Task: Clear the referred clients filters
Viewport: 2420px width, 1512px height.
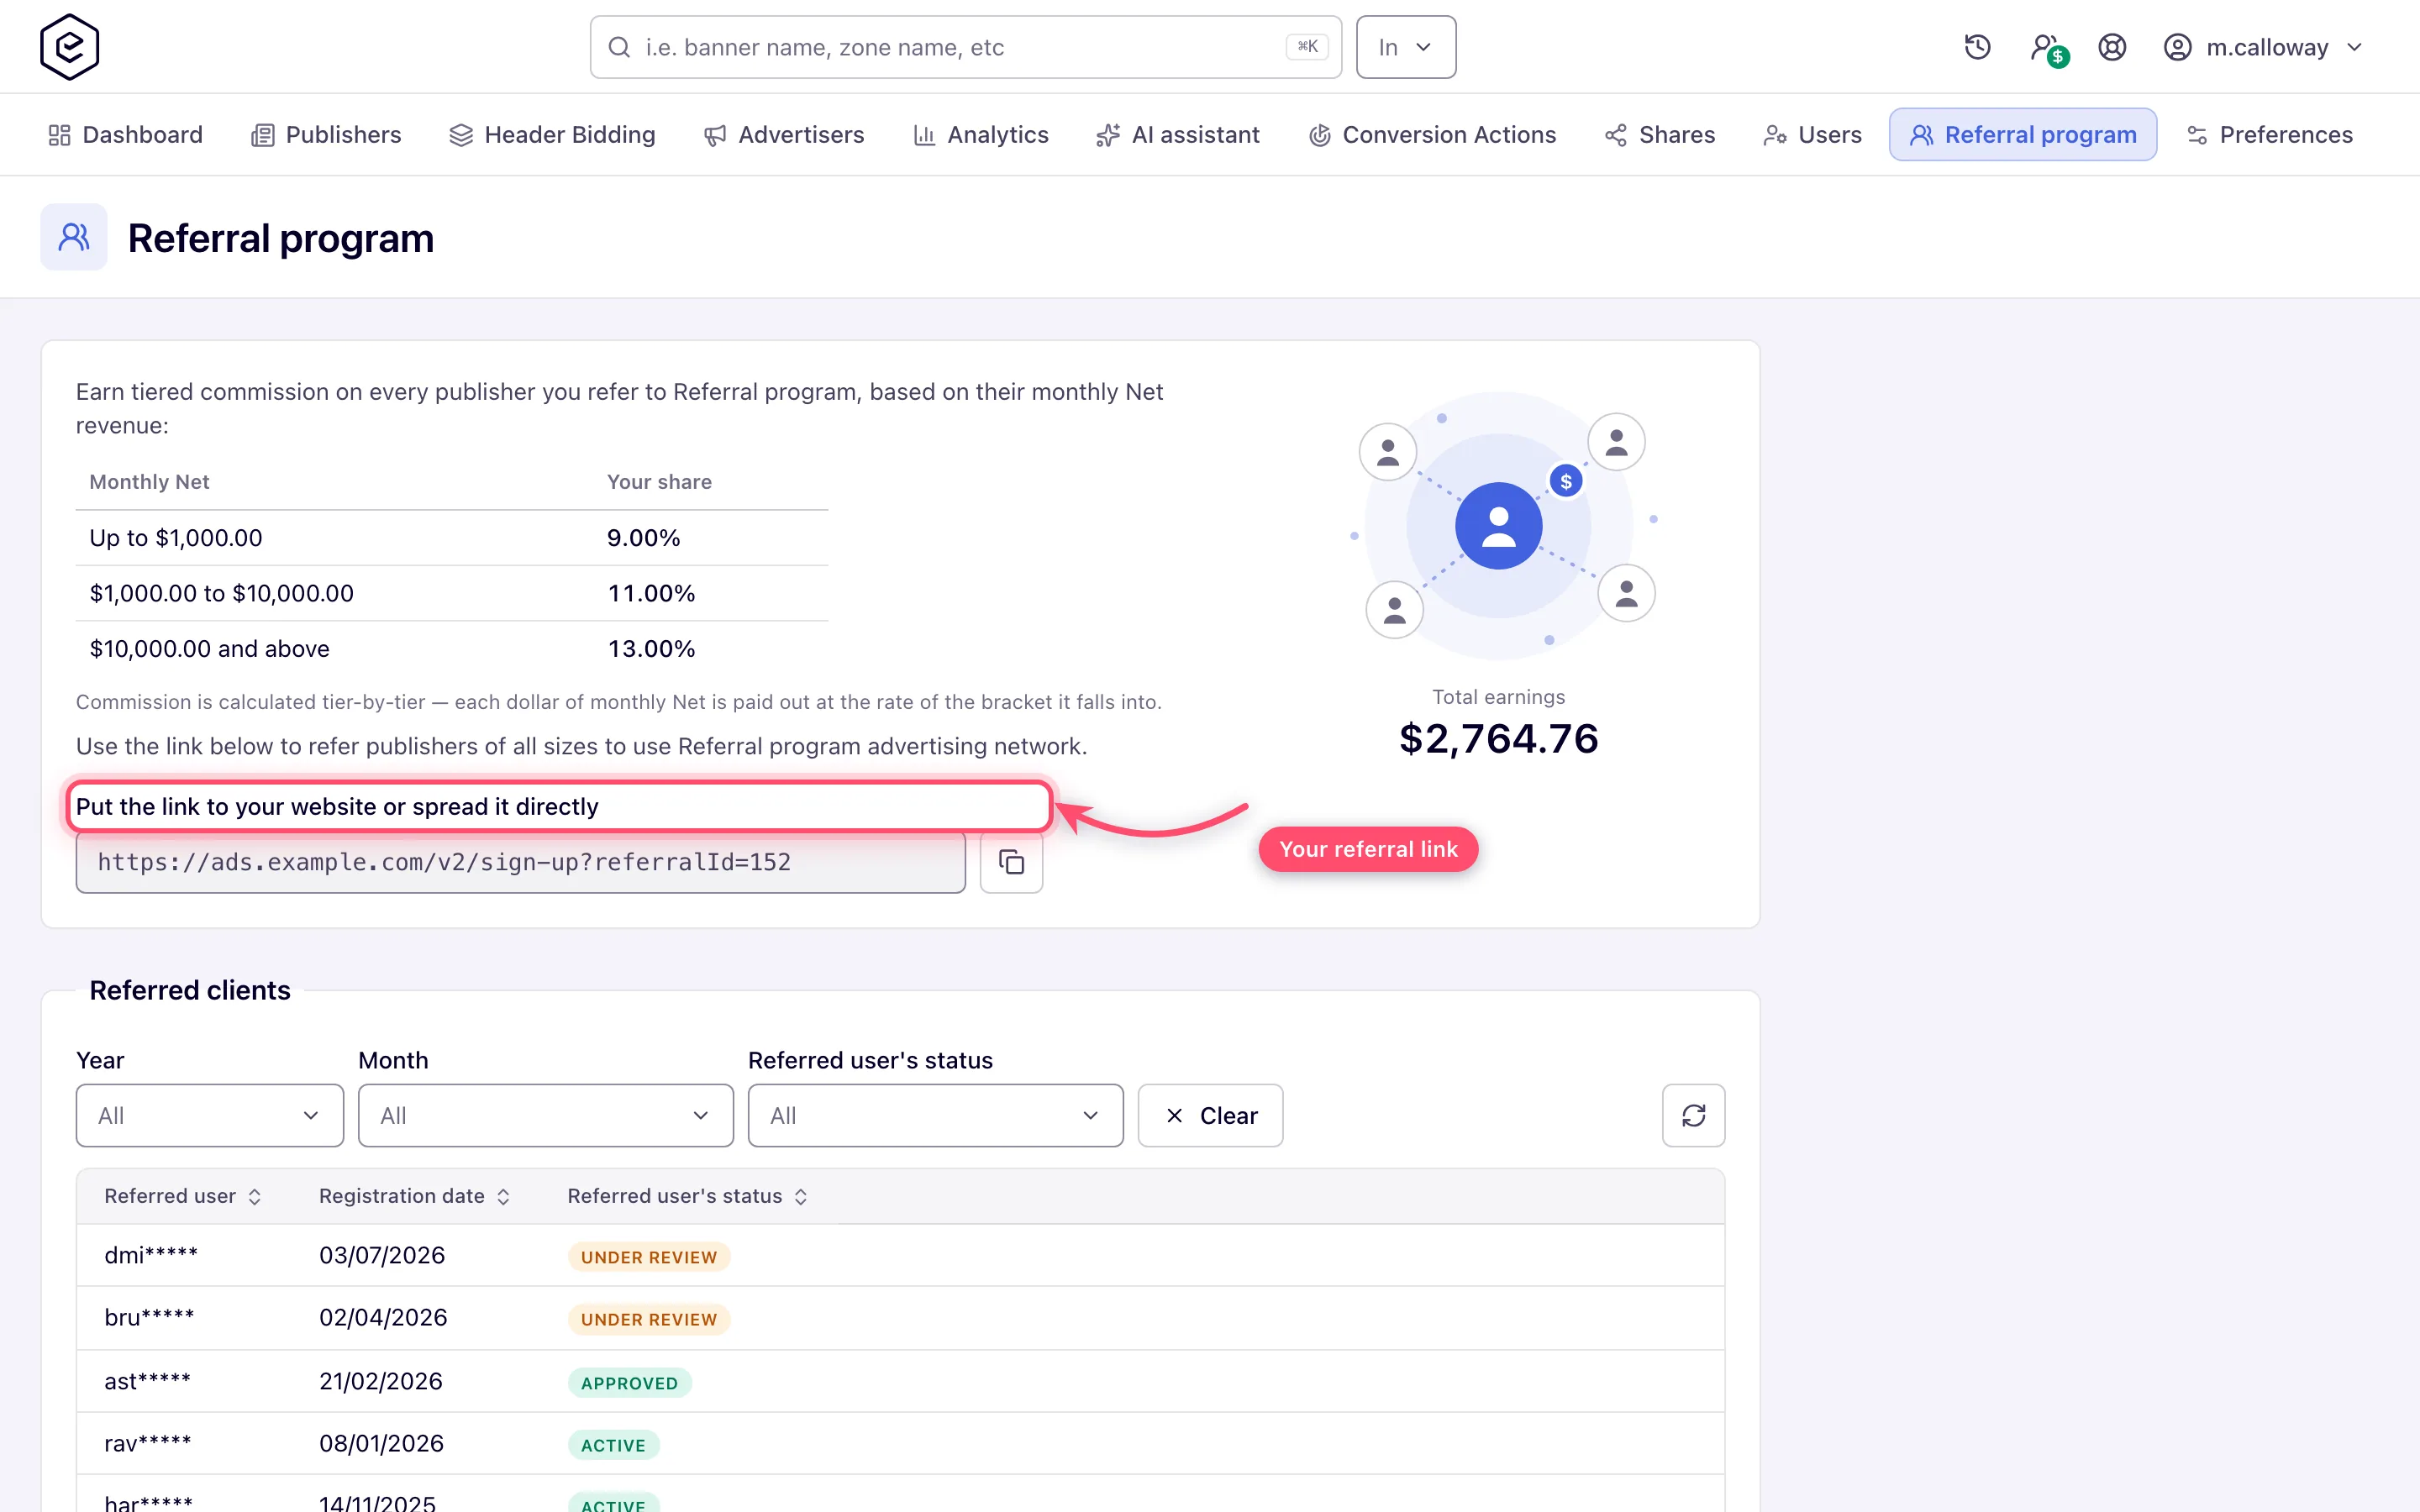Action: coord(1210,1115)
